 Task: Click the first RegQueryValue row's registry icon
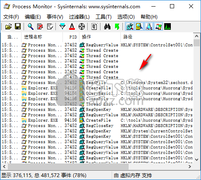[82, 45]
